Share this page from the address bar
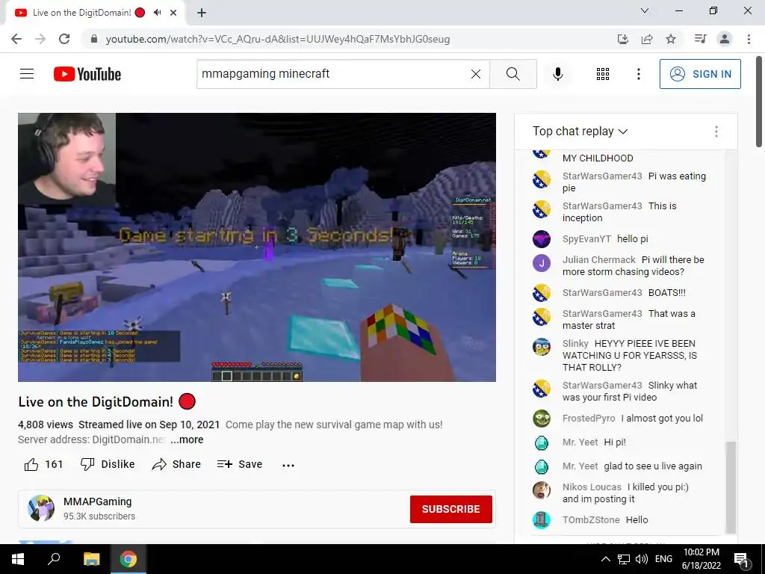765x574 pixels. (647, 39)
